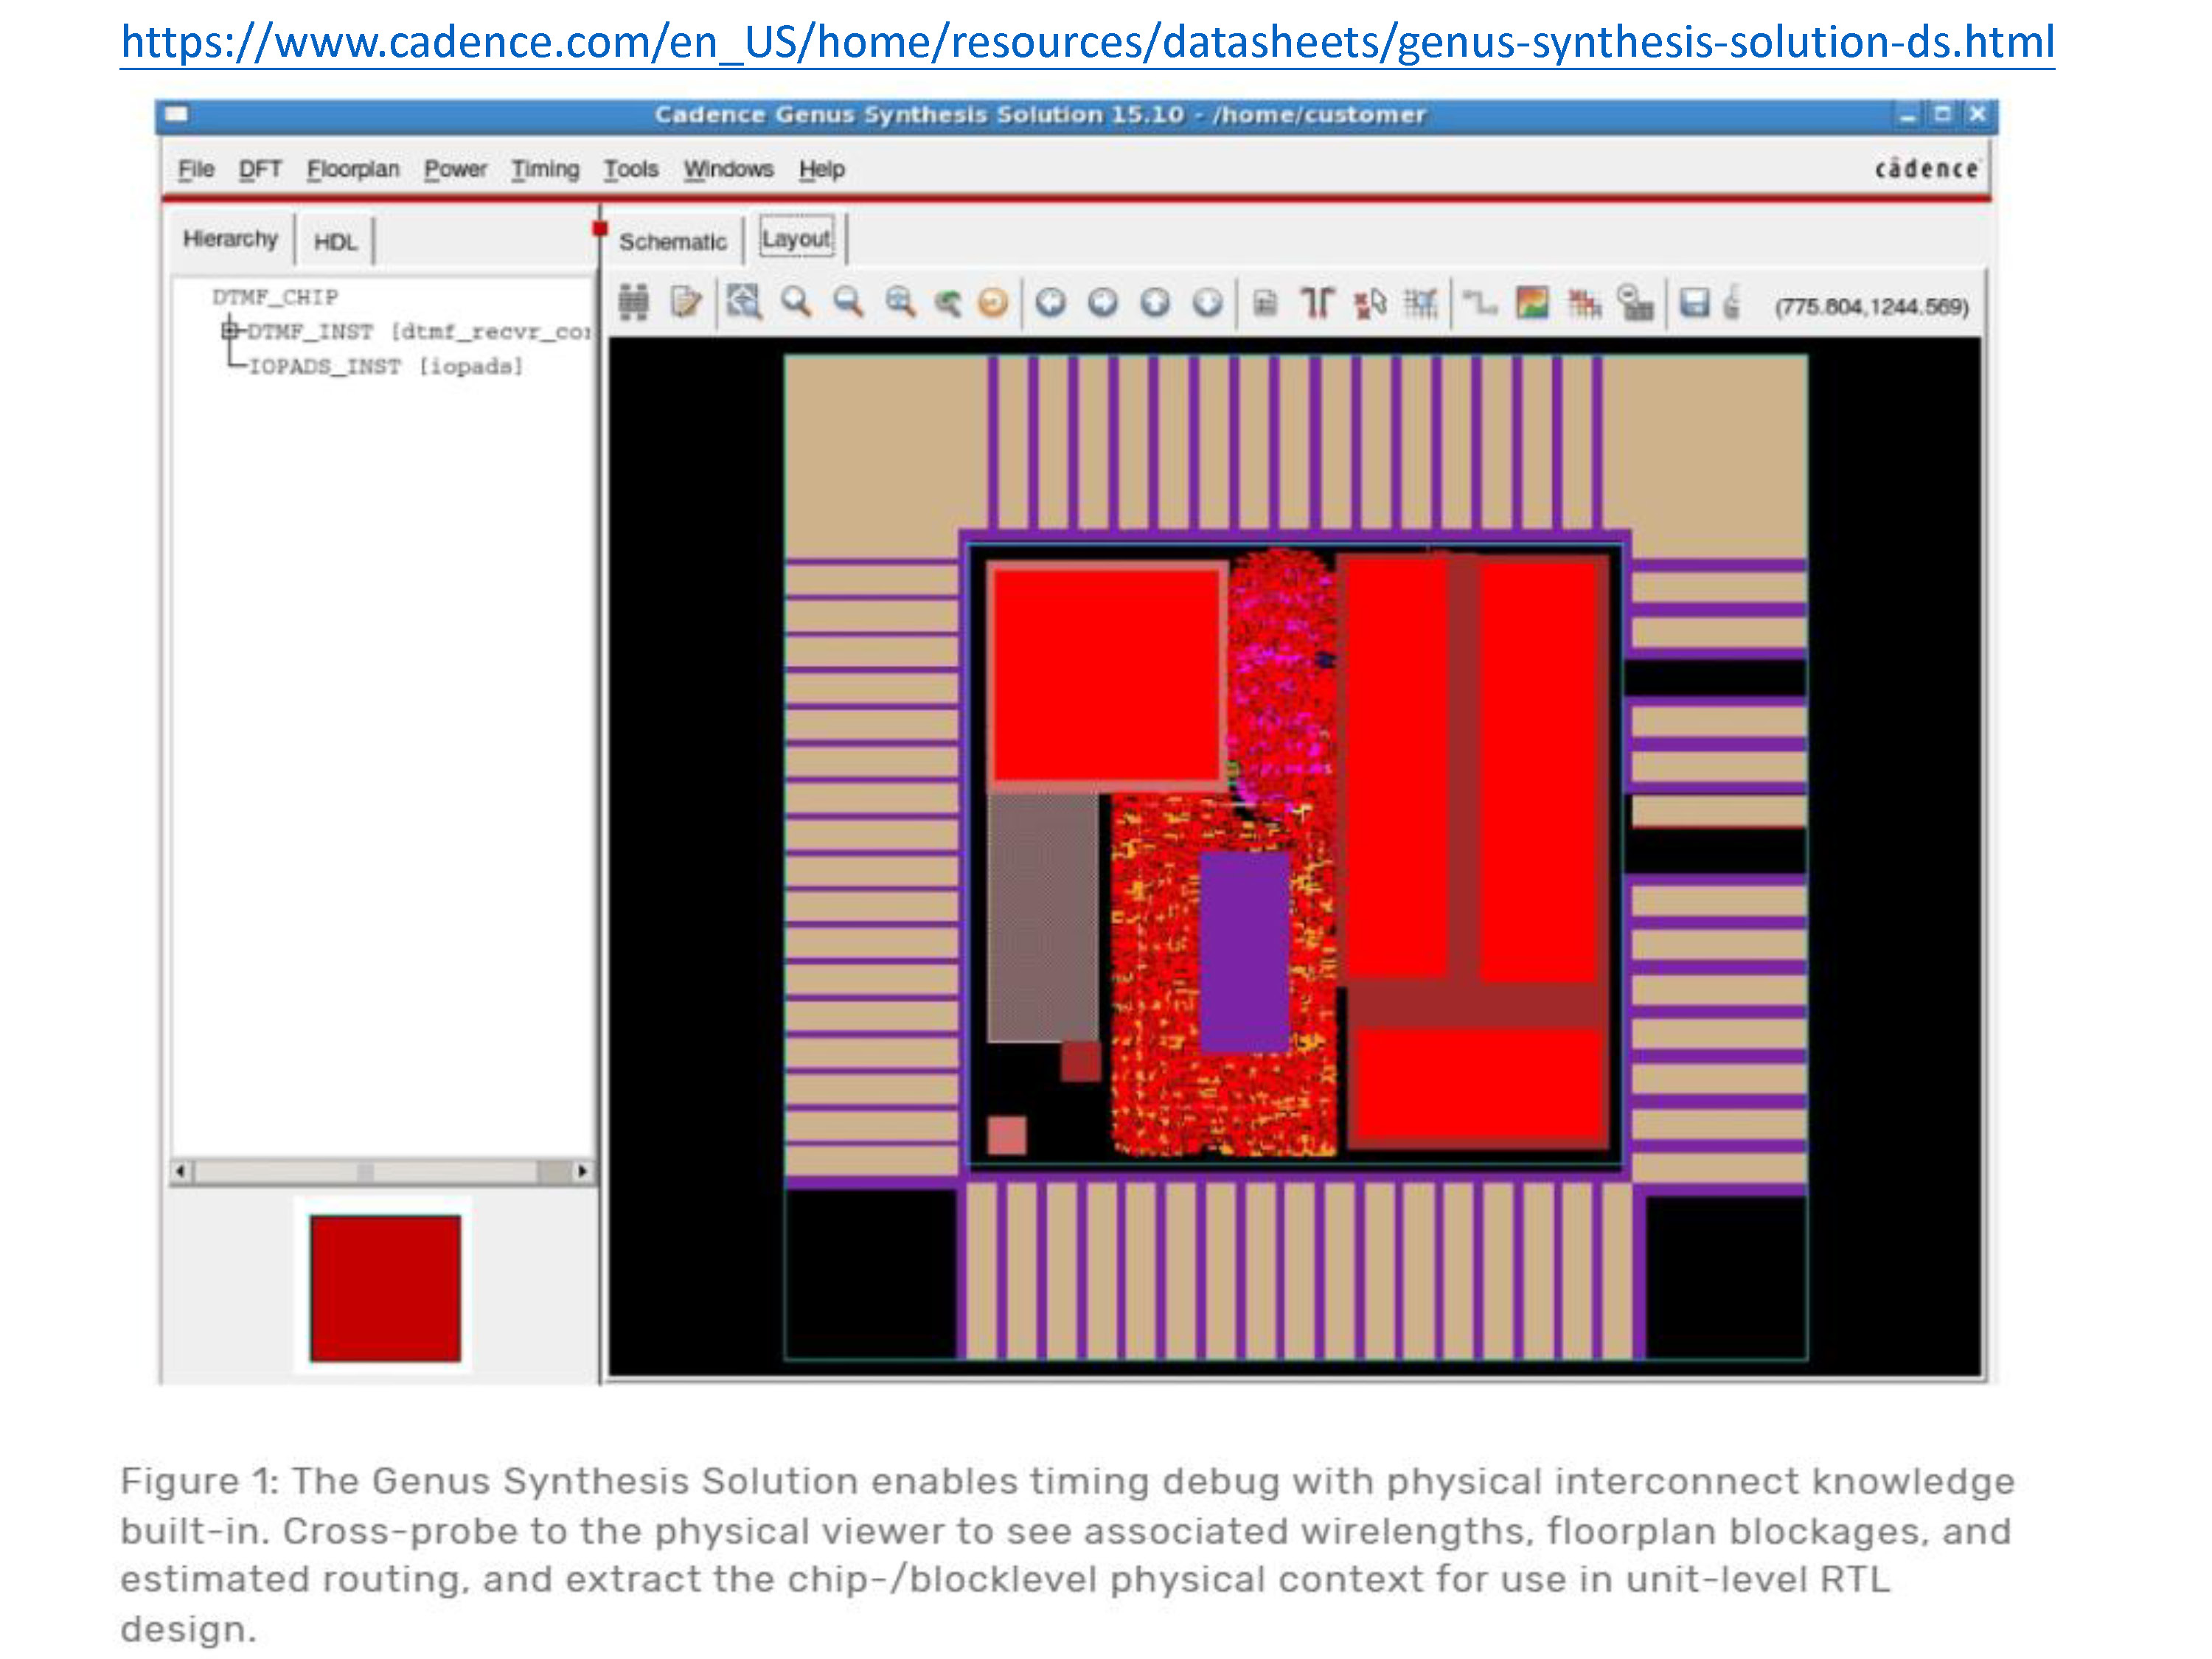Click the zoom-to-selection magnifier icon
This screenshot has height=1659, width=2212.
tap(900, 301)
